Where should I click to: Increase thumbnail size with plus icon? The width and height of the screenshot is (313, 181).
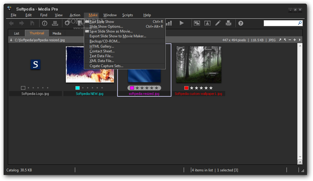point(295,40)
